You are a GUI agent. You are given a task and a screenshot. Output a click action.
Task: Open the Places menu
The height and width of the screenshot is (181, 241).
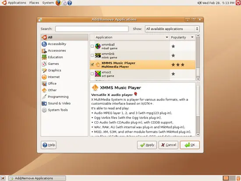click(34, 3)
